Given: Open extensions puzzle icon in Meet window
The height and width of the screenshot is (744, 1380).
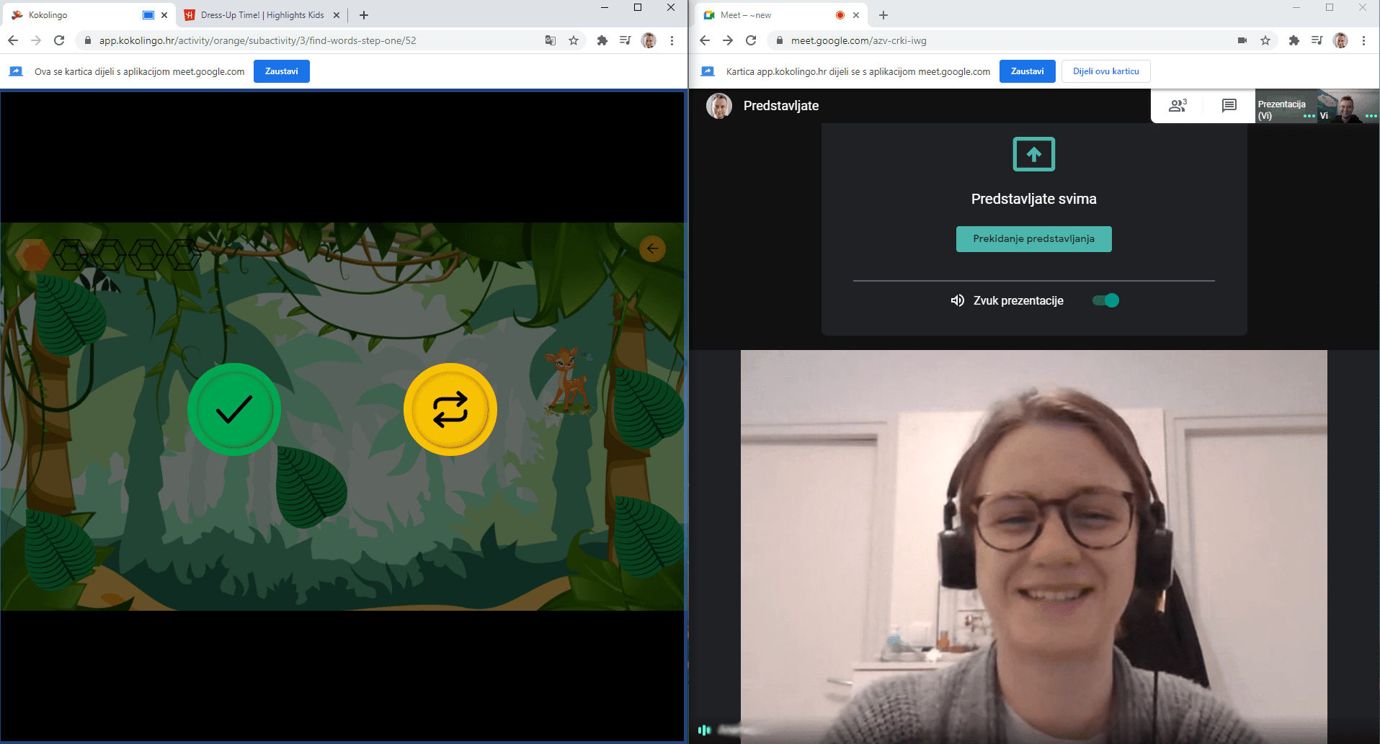Looking at the screenshot, I should pos(1294,40).
